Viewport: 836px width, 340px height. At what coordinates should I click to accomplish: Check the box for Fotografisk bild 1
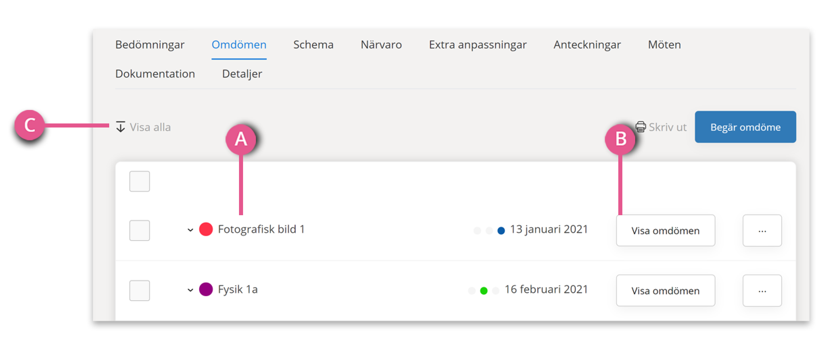[x=140, y=231]
